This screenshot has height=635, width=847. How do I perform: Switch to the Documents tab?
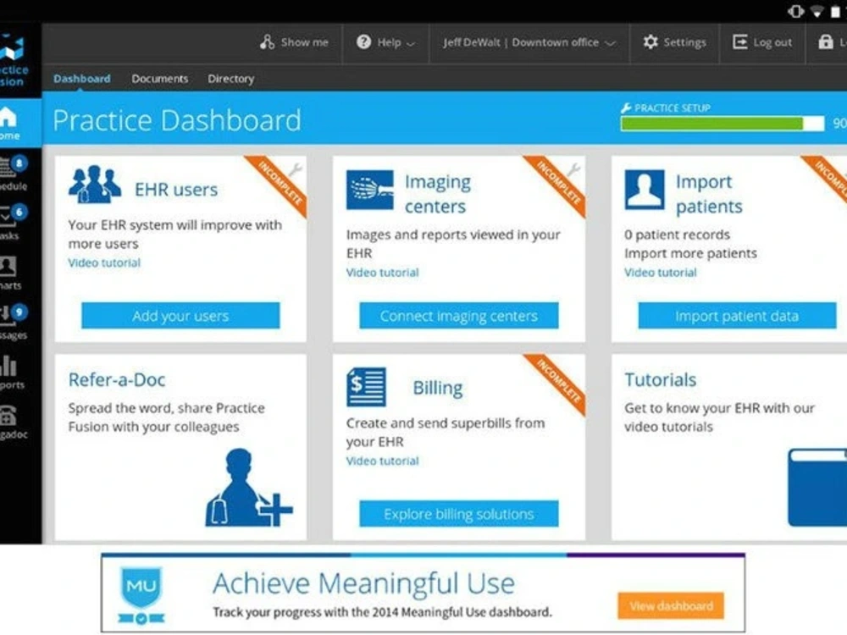160,79
